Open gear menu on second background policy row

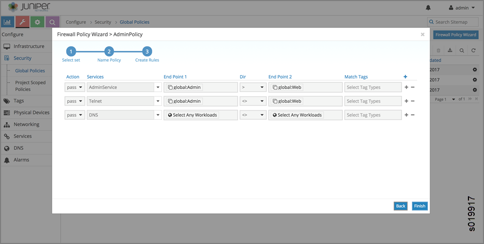[x=475, y=80]
